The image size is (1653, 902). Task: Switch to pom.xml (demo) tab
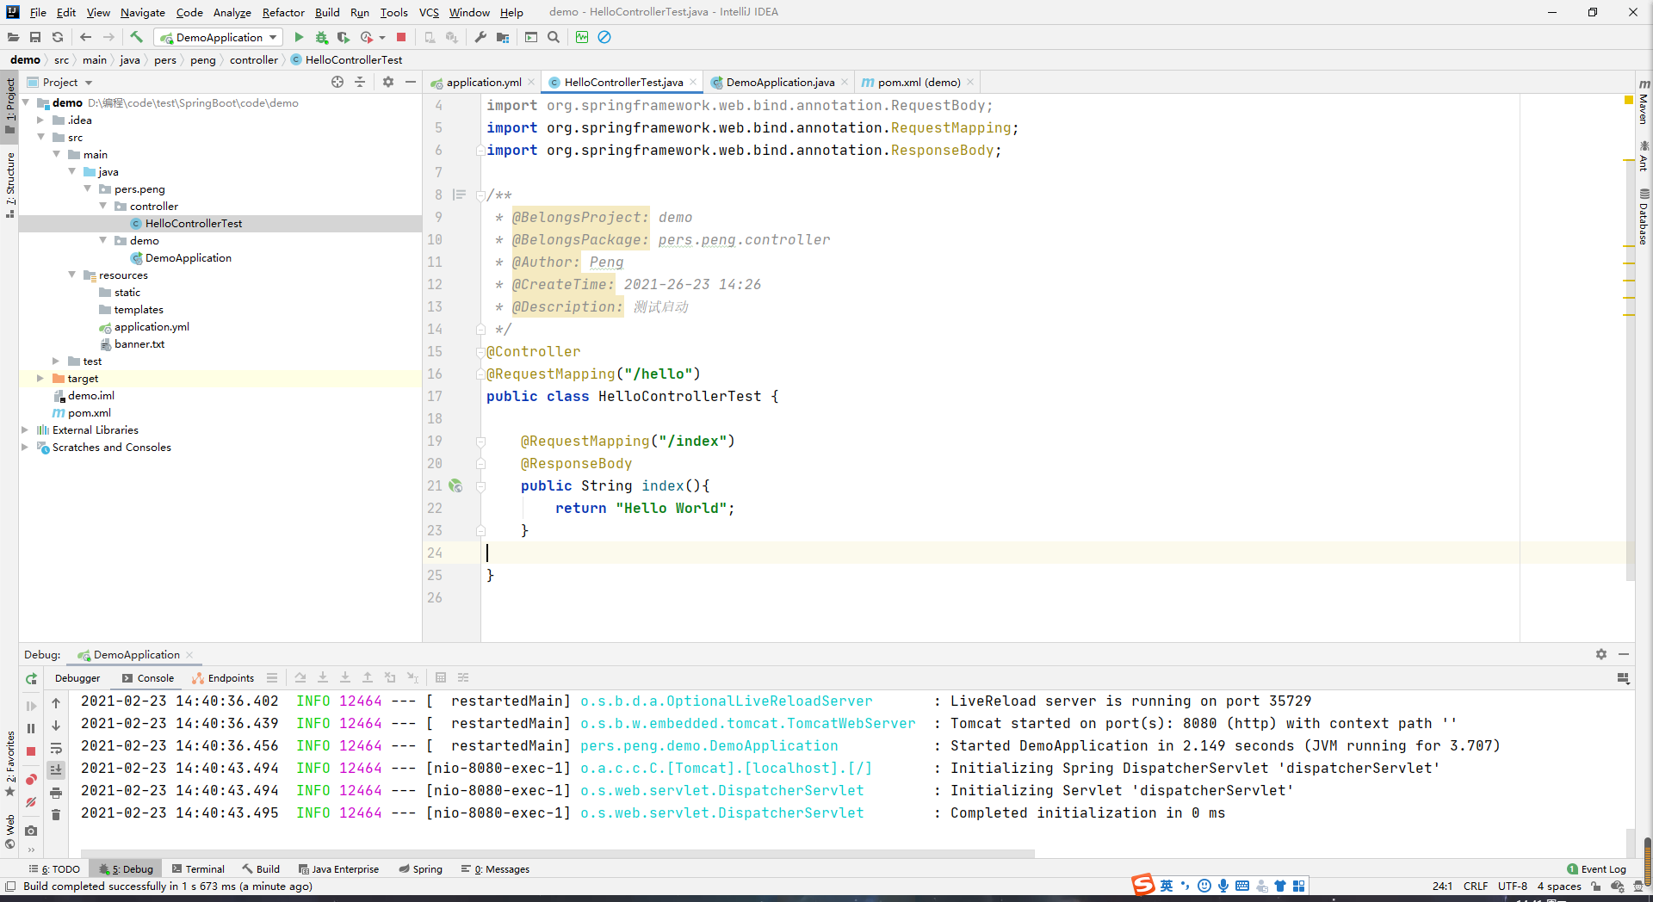point(919,82)
